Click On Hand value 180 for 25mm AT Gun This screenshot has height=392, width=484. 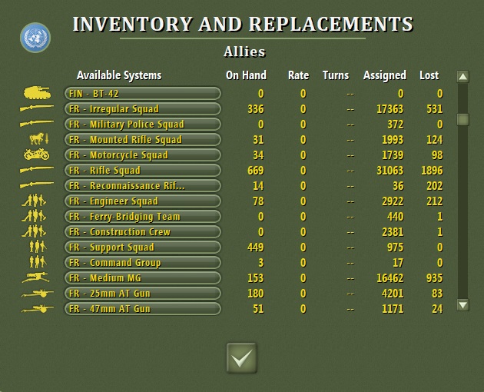pyautogui.click(x=256, y=294)
